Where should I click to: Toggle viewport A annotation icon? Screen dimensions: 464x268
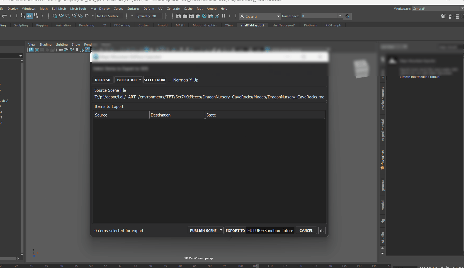coord(31,49)
